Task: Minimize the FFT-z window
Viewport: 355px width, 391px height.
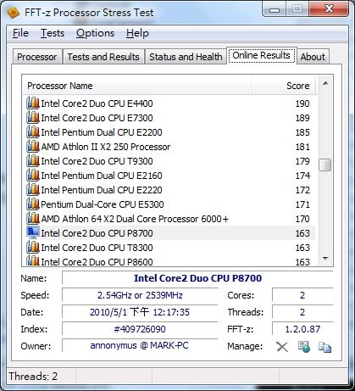Action: point(275,9)
